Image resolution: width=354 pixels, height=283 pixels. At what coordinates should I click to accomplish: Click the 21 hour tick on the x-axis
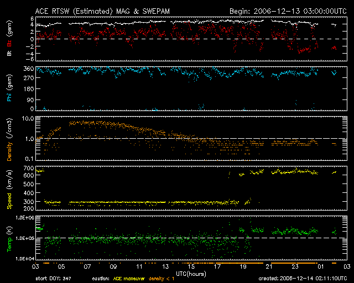269,267
